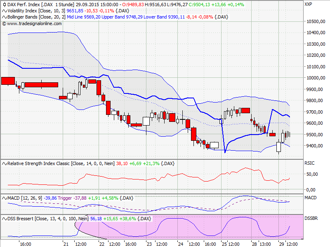This screenshot has width=330, height=247.
Task: Select the RSIC panel tab
Action: point(310,163)
